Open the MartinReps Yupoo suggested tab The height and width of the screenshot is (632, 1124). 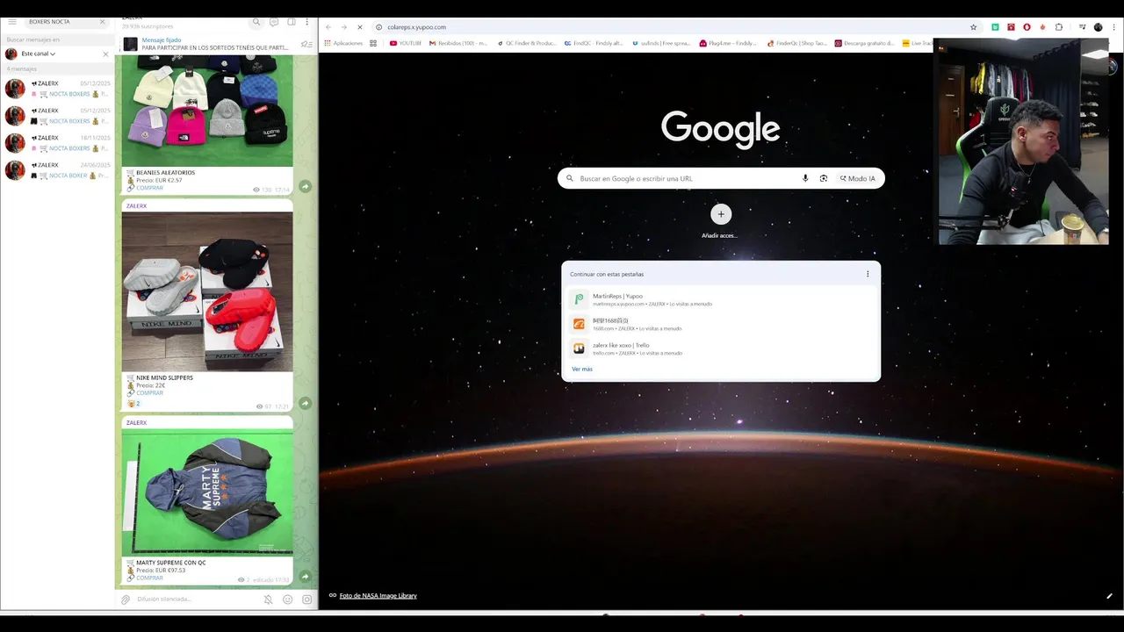pos(720,299)
